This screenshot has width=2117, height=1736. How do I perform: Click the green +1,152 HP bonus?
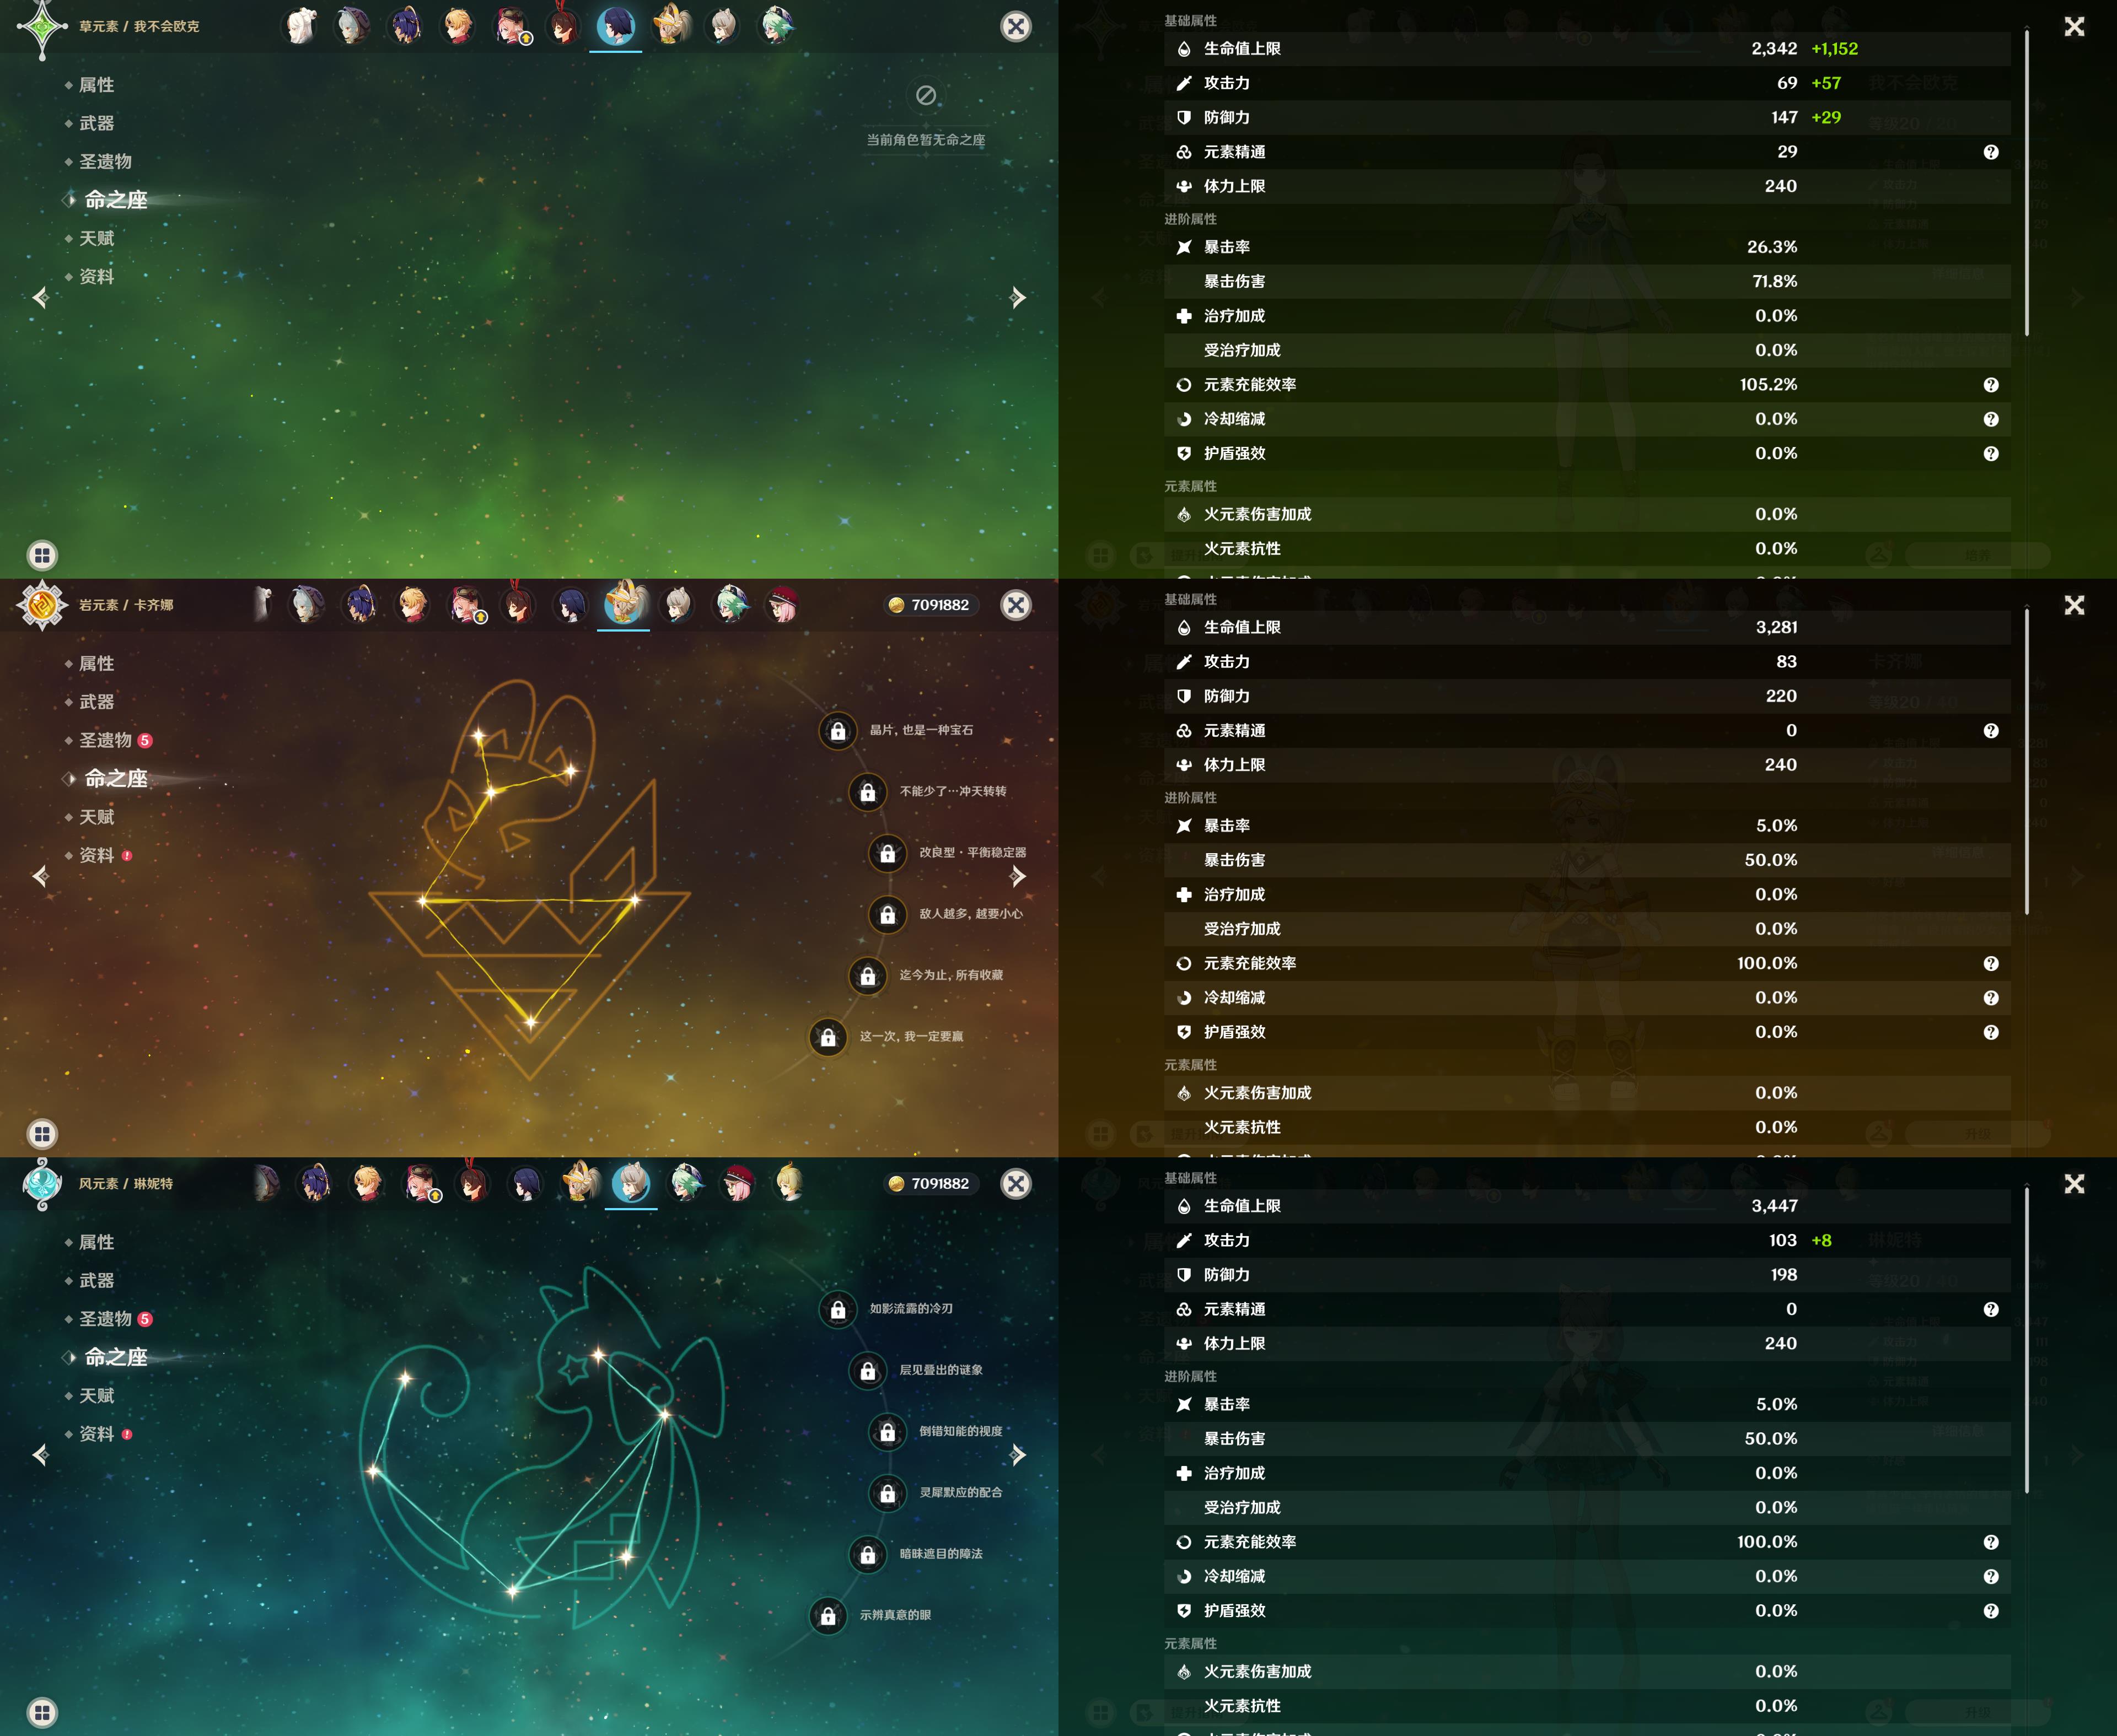(1835, 49)
